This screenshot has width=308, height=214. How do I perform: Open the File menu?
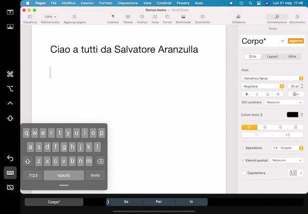(x=54, y=3)
